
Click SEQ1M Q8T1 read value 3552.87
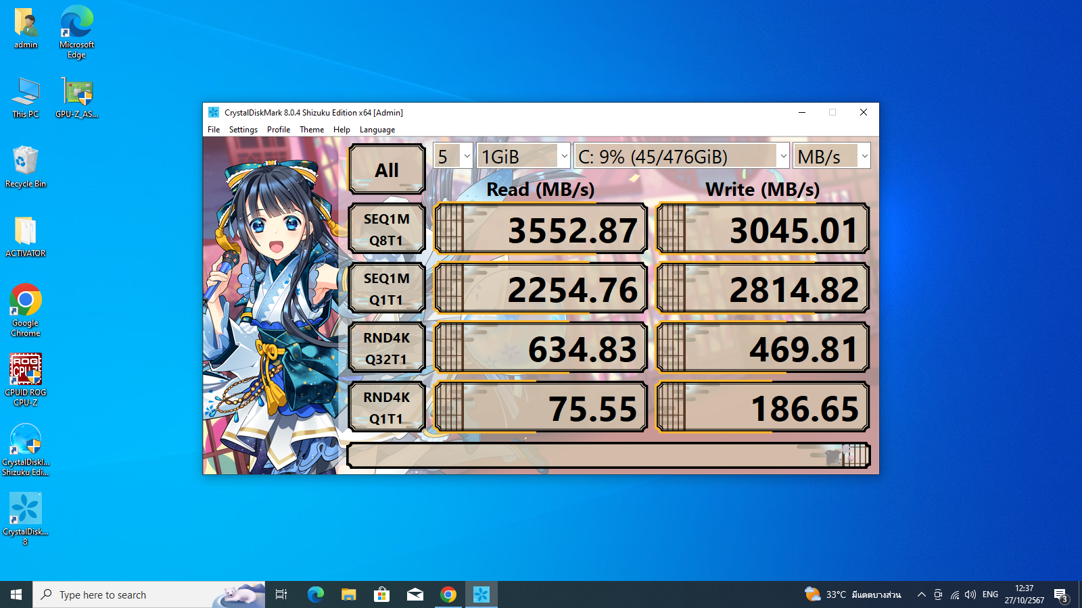541,229
